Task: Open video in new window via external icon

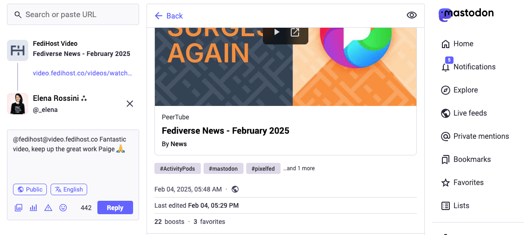Action: coord(295,32)
